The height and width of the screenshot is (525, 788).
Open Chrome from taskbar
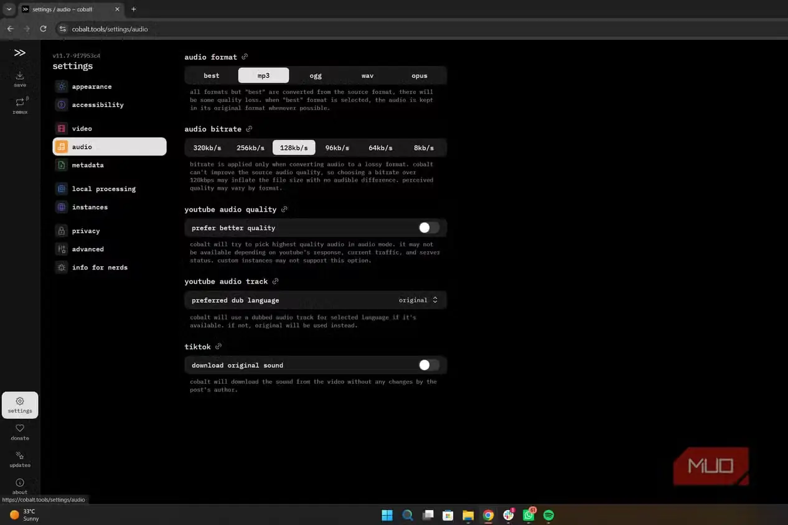489,515
